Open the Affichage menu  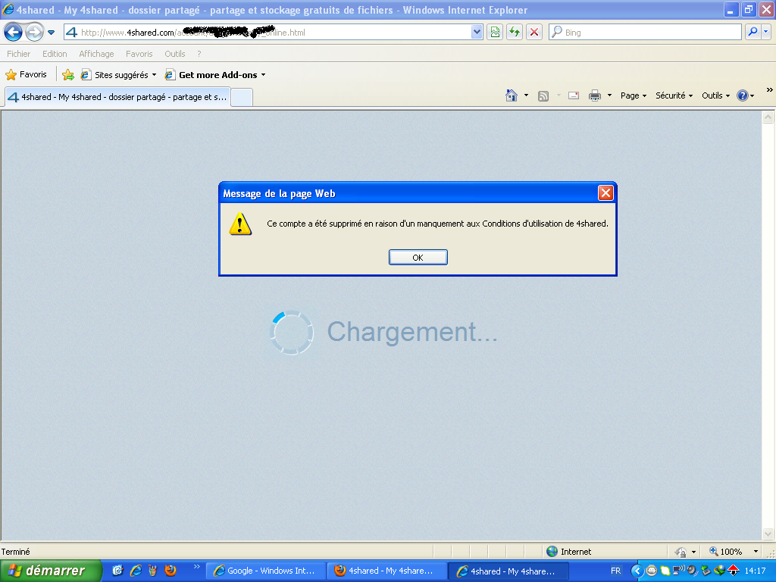96,54
